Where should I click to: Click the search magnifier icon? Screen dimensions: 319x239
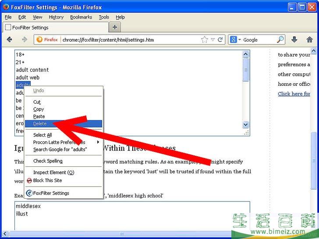coord(280,40)
